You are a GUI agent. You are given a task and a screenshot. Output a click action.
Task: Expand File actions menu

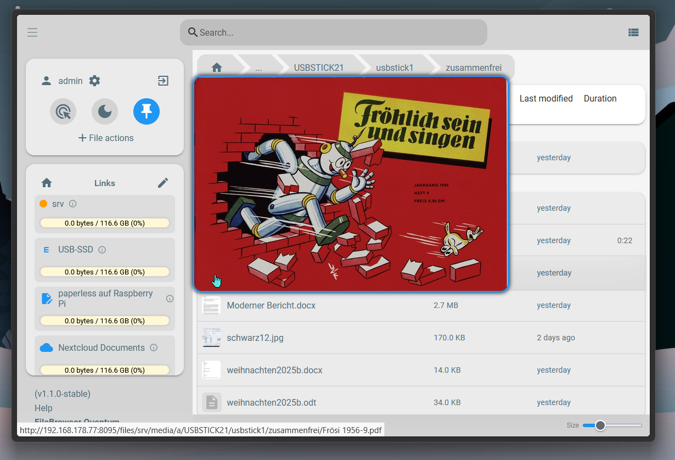coord(105,138)
